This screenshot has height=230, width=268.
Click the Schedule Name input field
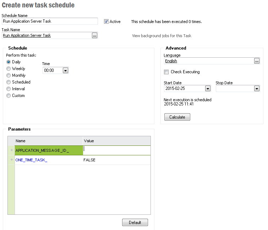50,21
